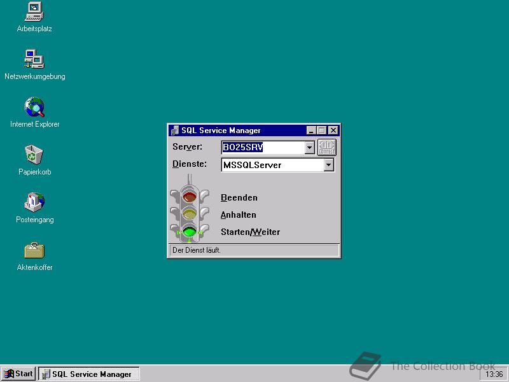The height and width of the screenshot is (382, 509).
Task: Click the SQL Service Manager title bar icon
Action: click(174, 131)
